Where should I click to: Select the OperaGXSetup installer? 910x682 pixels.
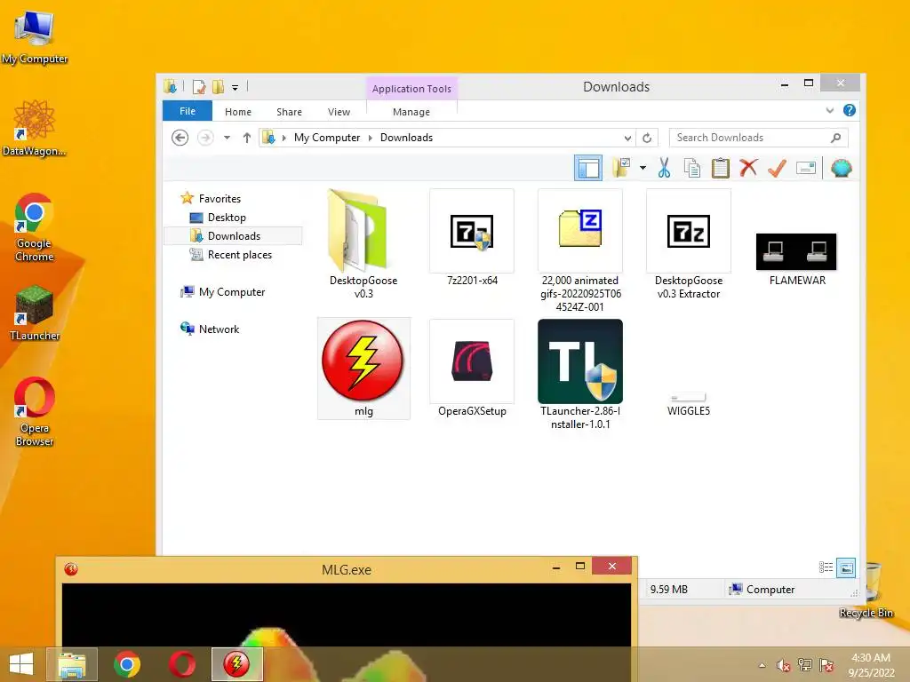472,369
